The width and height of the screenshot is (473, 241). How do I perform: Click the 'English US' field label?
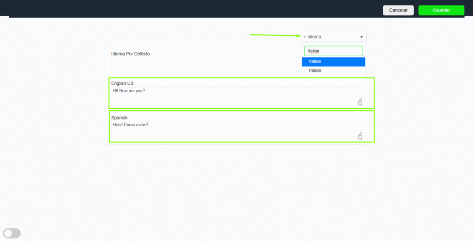(122, 83)
